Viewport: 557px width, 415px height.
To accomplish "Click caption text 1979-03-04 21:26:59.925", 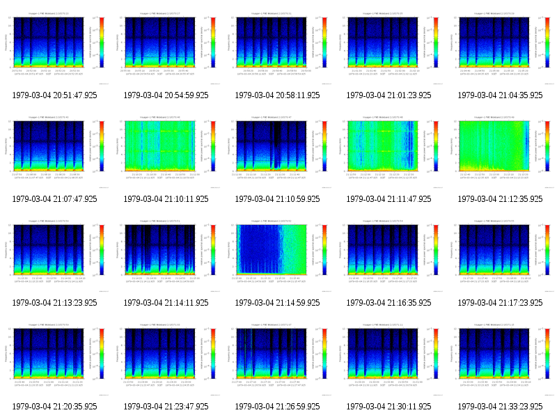I will [x=277, y=407].
